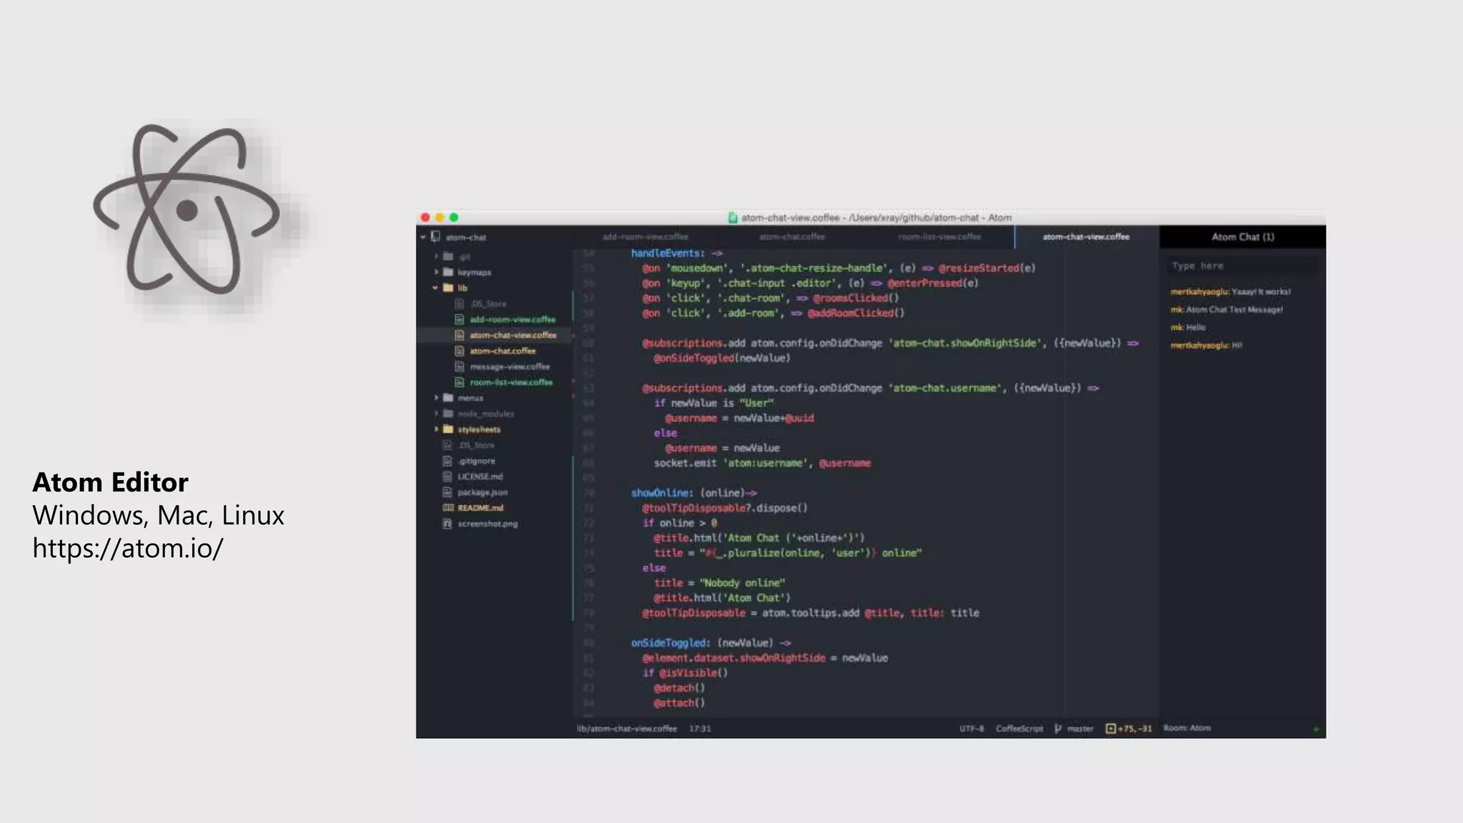Collapse the lib folder
Image resolution: width=1463 pixels, height=823 pixels.
435,288
